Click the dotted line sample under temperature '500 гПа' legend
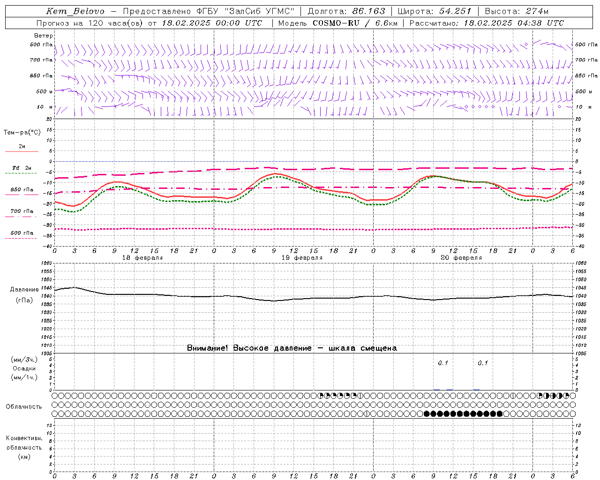The image size is (600, 480). tap(21, 238)
